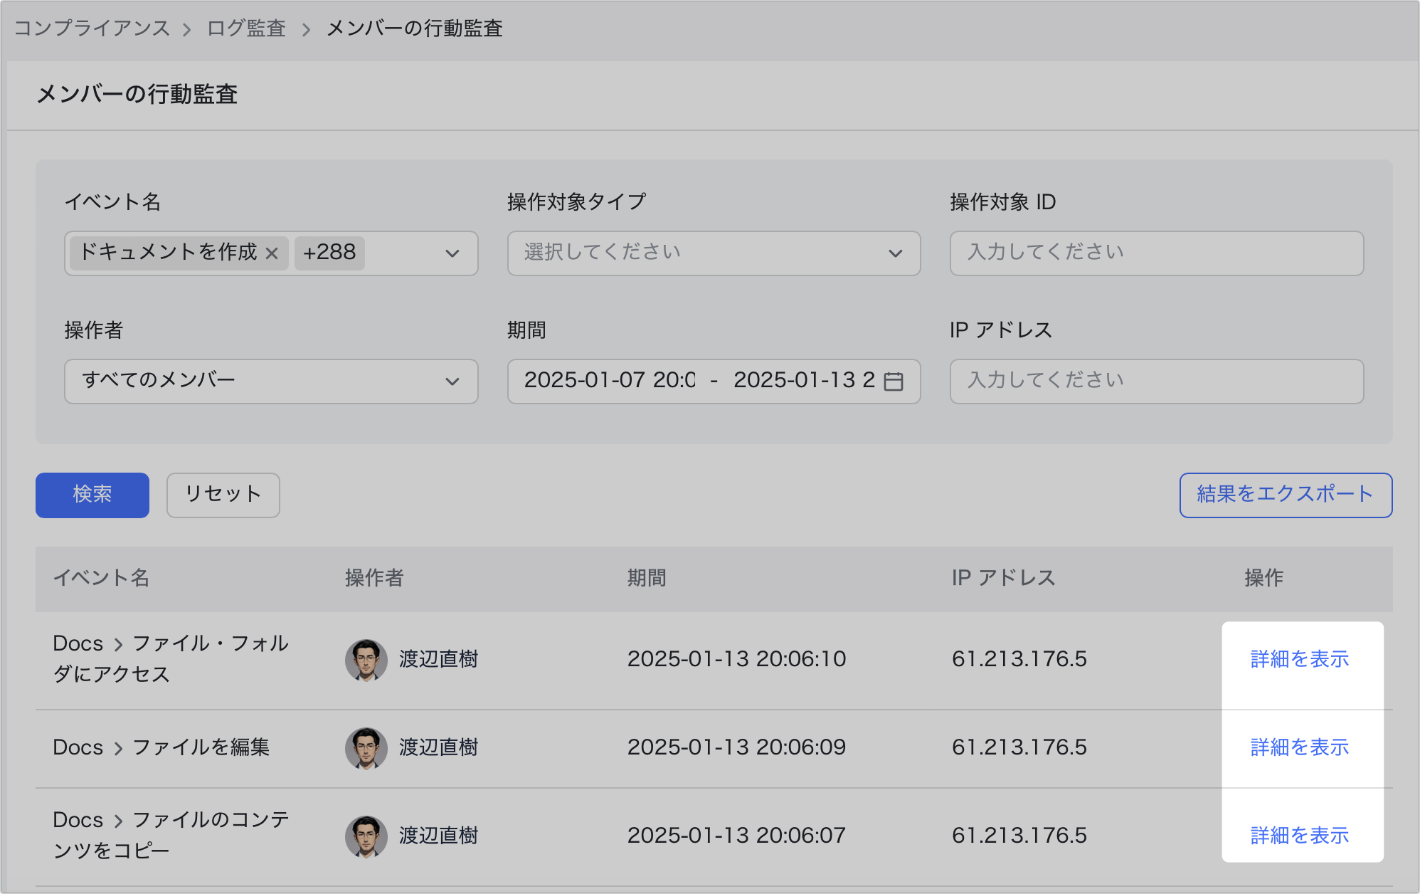The image size is (1420, 894).
Task: Open 詳細を表示 for the 20:06:07 entry
Action: pyautogui.click(x=1299, y=836)
